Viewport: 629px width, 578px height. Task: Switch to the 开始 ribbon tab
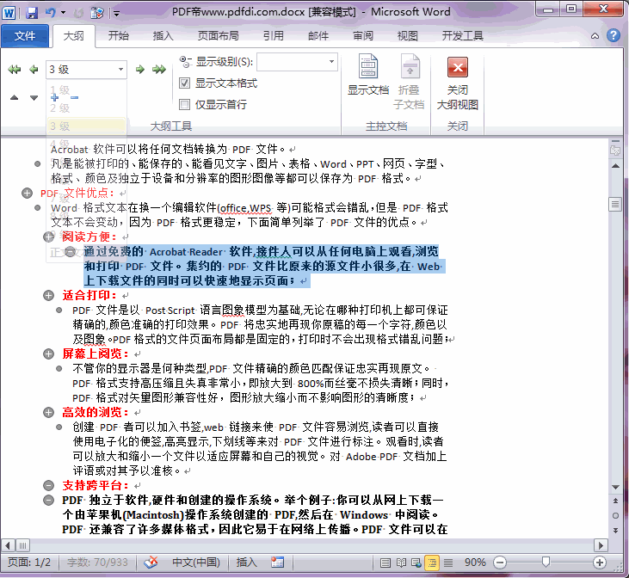(119, 36)
